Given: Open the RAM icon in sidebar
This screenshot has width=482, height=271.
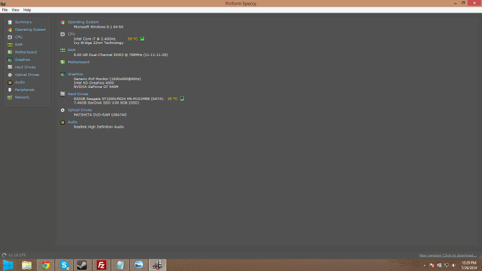Looking at the screenshot, I should pyautogui.click(x=10, y=45).
